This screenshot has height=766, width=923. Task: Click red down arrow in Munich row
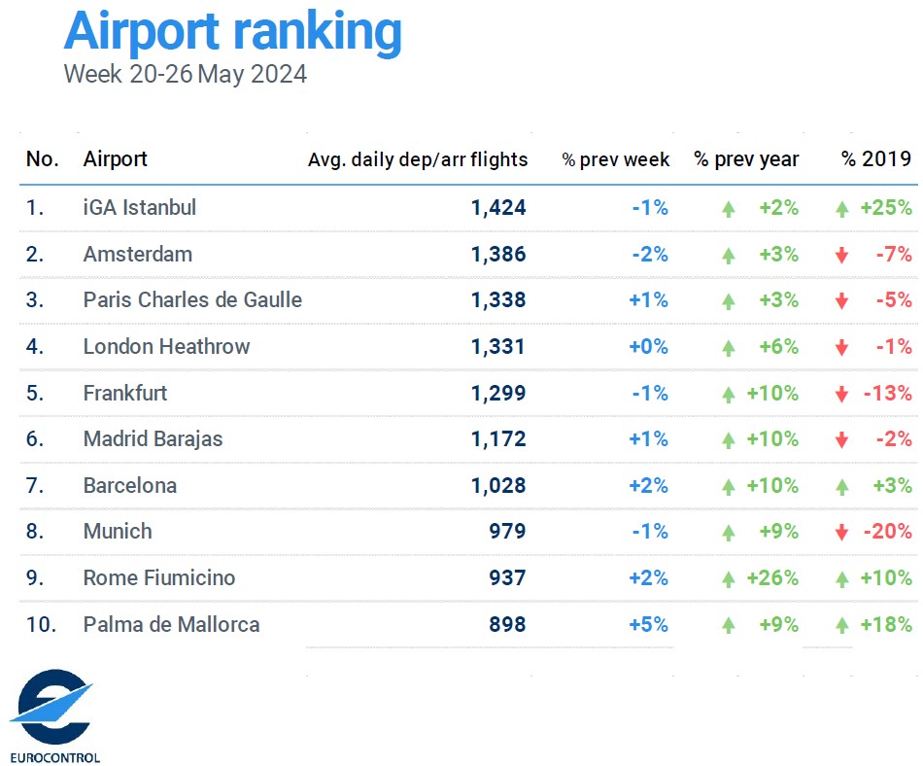(x=842, y=533)
